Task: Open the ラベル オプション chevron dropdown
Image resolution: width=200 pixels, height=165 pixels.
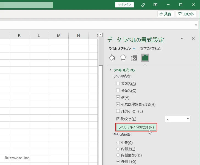Action: point(134,48)
